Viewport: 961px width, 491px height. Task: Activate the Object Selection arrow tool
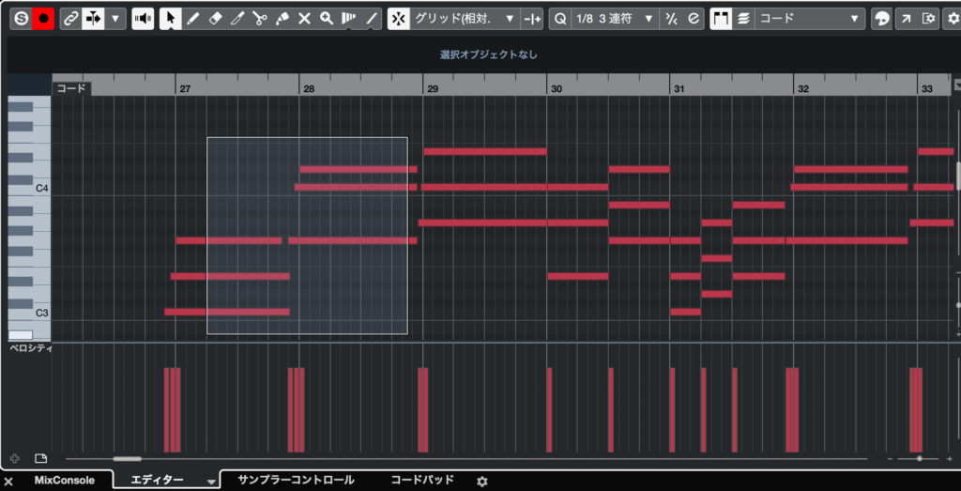(170, 18)
